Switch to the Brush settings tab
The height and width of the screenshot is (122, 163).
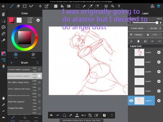point(24,119)
